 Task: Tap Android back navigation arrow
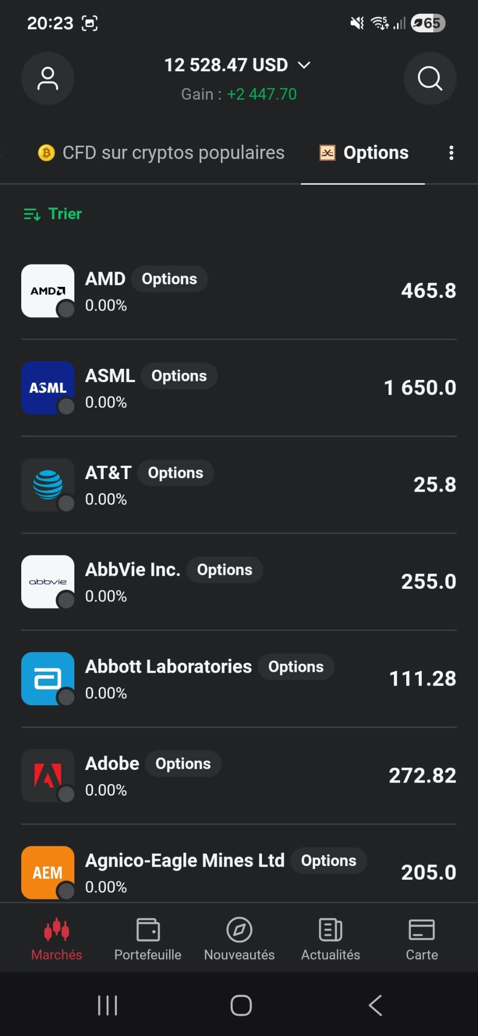point(375,1005)
